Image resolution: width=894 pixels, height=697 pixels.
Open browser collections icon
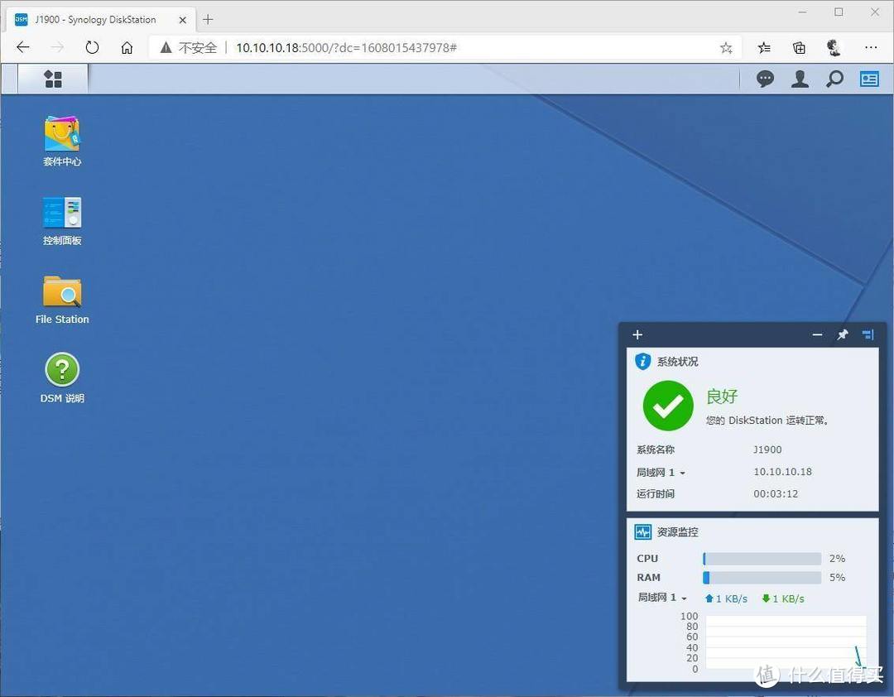tap(800, 48)
